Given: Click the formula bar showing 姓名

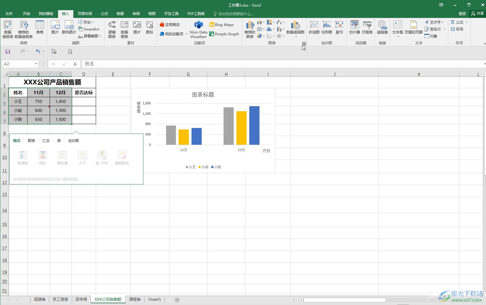Looking at the screenshot, I should 283,64.
